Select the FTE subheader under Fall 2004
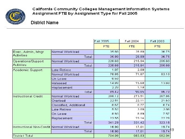 tap(132, 46)
